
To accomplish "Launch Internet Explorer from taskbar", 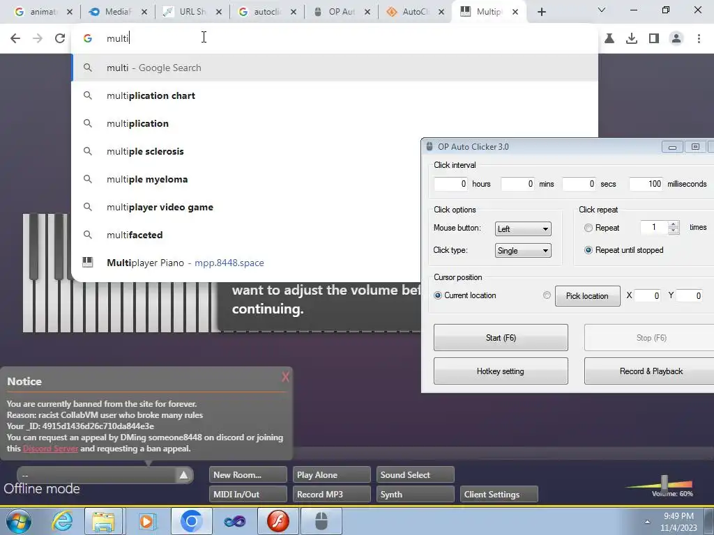I will tap(62, 521).
